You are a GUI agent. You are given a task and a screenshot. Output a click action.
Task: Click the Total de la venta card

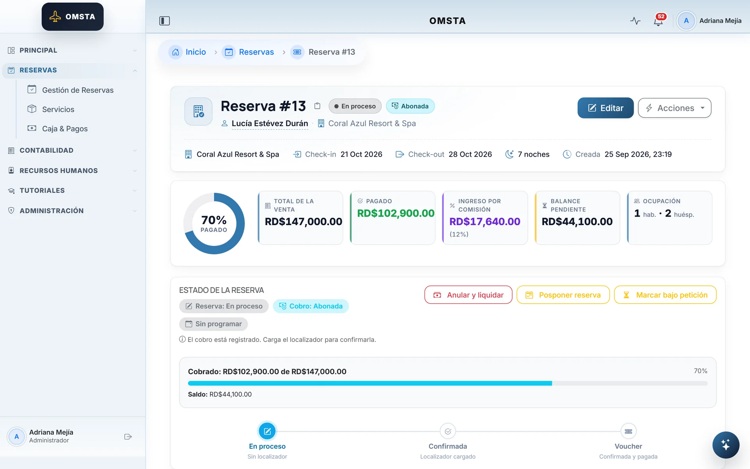[x=300, y=218]
